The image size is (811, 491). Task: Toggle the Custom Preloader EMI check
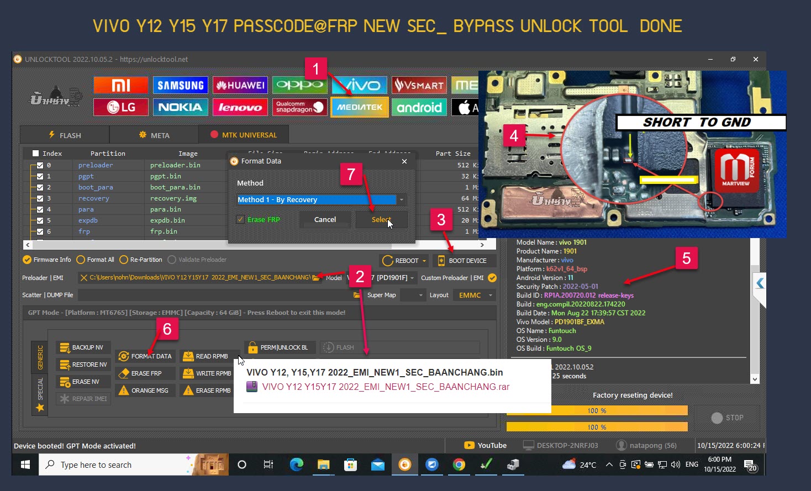click(x=492, y=278)
